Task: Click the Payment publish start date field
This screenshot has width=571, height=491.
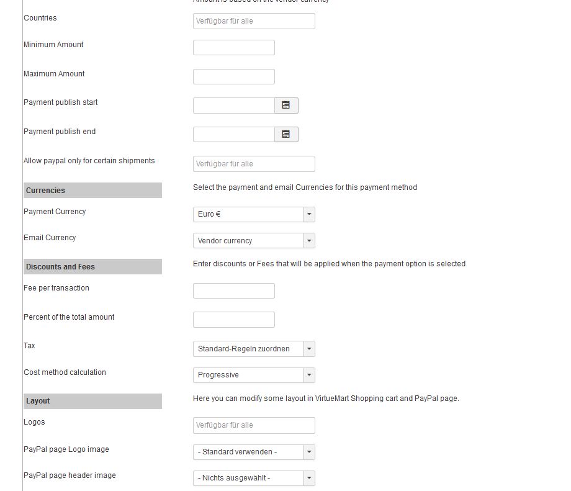Action: (233, 106)
